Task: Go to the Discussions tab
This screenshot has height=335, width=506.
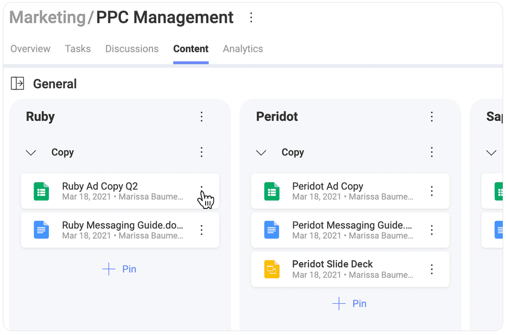Action: click(x=132, y=49)
